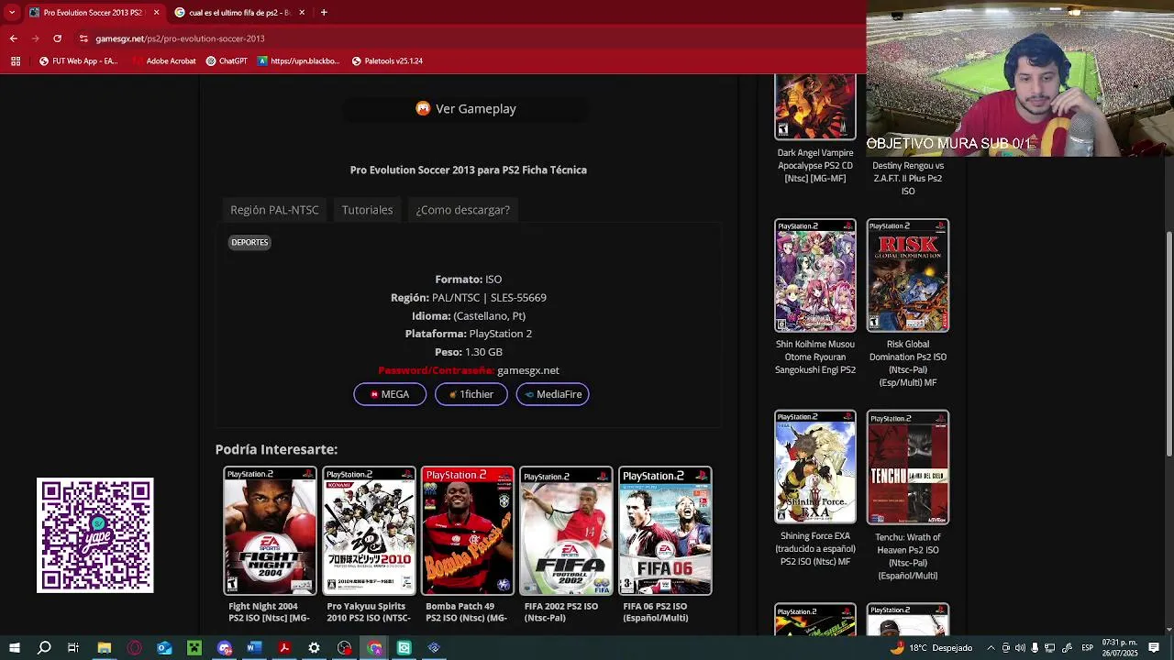The image size is (1174, 660).
Task: Click FIFA 06 PS2 ISO title link
Action: pyautogui.click(x=656, y=612)
